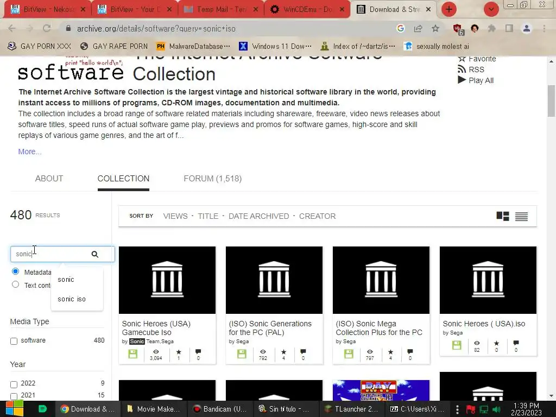
Task: Bookmark this page with star icon
Action: (x=435, y=28)
